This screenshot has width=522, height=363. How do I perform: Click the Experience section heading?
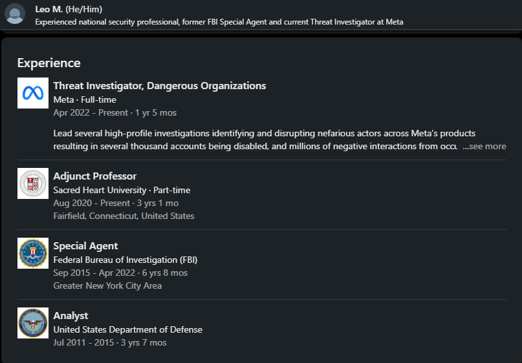click(49, 63)
